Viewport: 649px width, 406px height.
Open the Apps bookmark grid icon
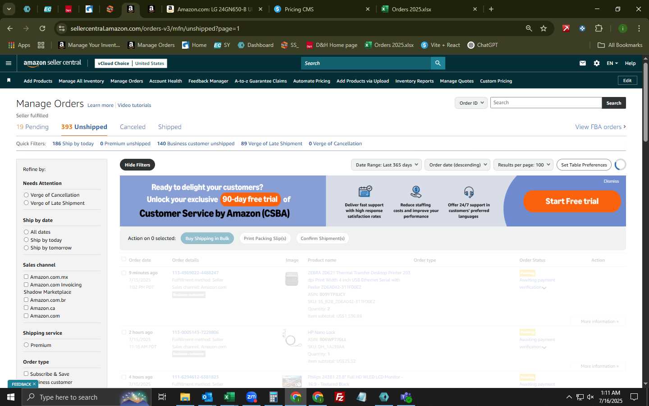[12, 45]
